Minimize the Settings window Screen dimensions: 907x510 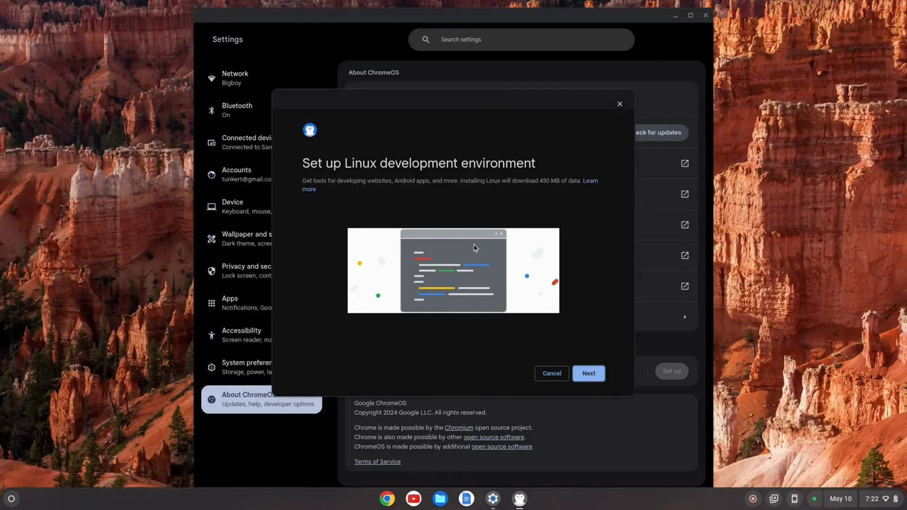point(676,16)
